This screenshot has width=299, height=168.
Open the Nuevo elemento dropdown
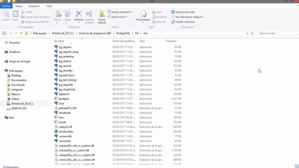click(120, 12)
